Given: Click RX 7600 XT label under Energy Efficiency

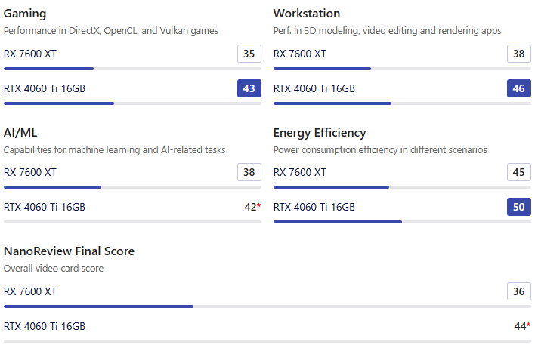Looking at the screenshot, I should 299,172.
